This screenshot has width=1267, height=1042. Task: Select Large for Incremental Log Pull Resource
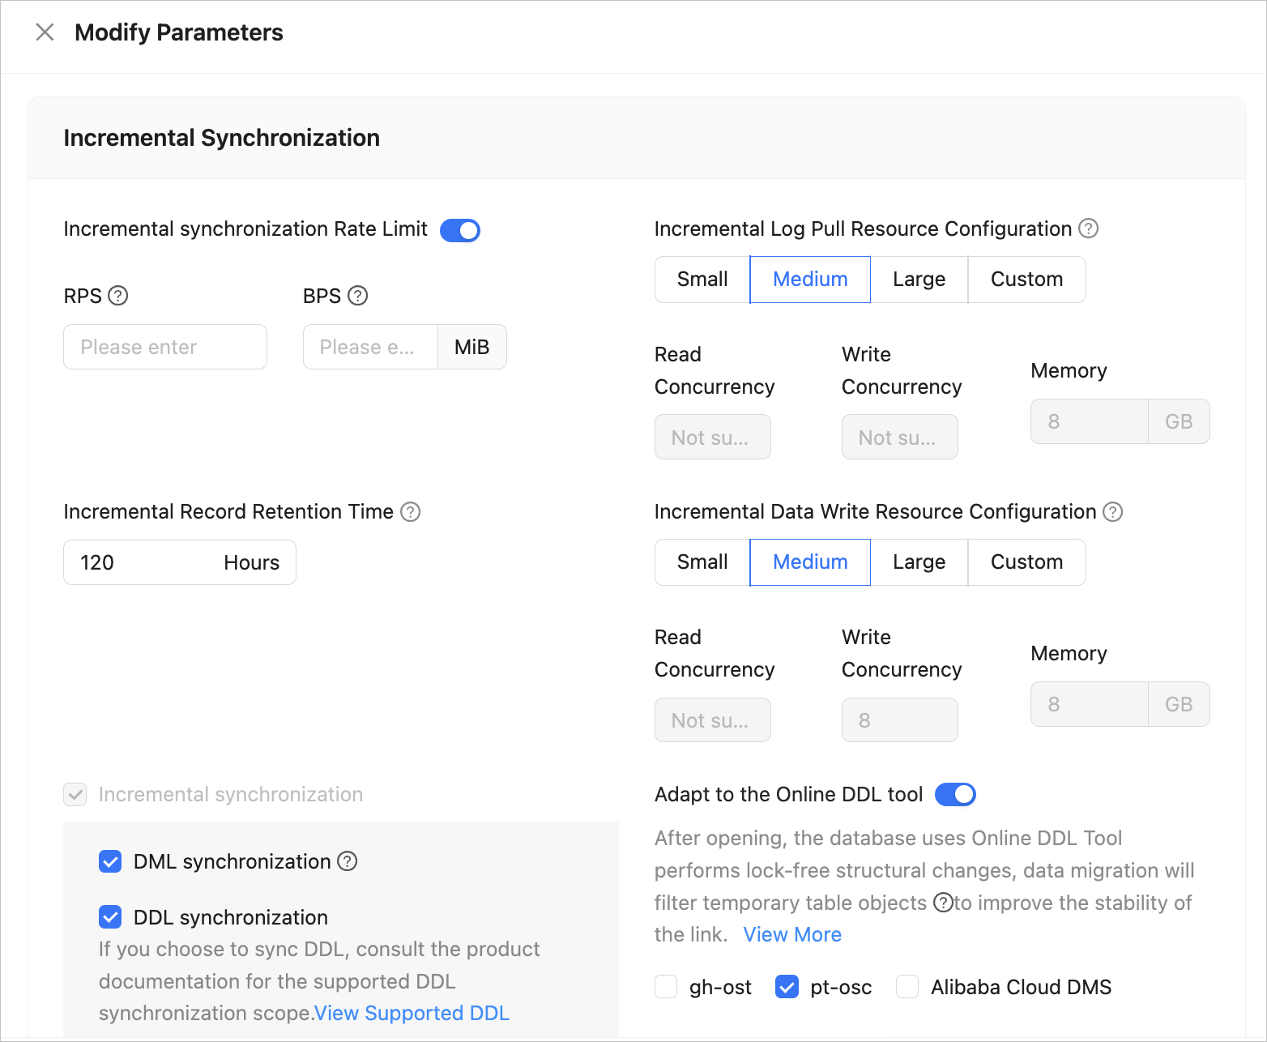[x=919, y=280]
